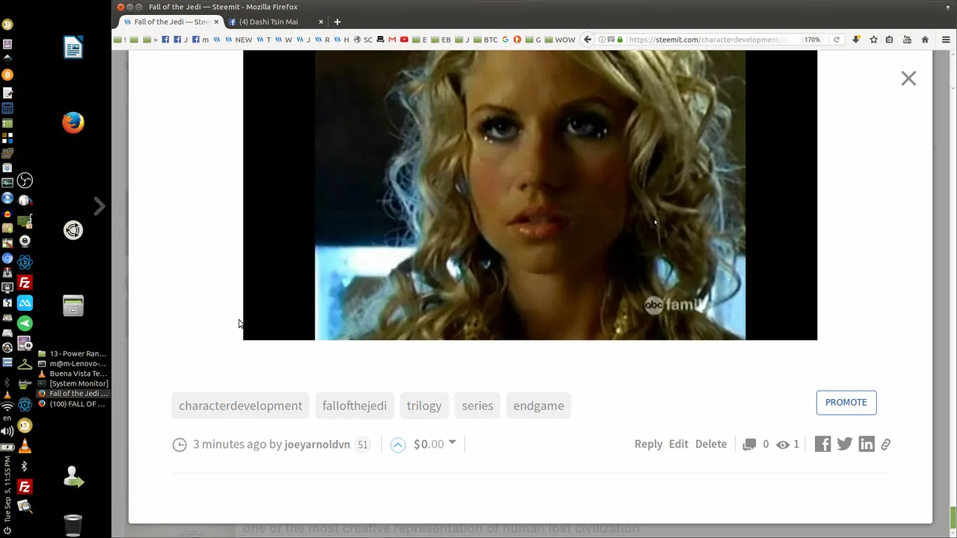The image size is (957, 538).
Task: Switch to '(100) FALL OF ...' Firefox window
Action: coord(73,404)
